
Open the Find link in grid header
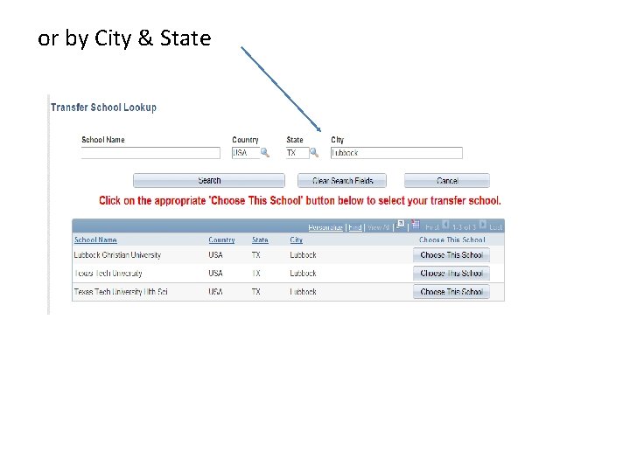click(354, 227)
